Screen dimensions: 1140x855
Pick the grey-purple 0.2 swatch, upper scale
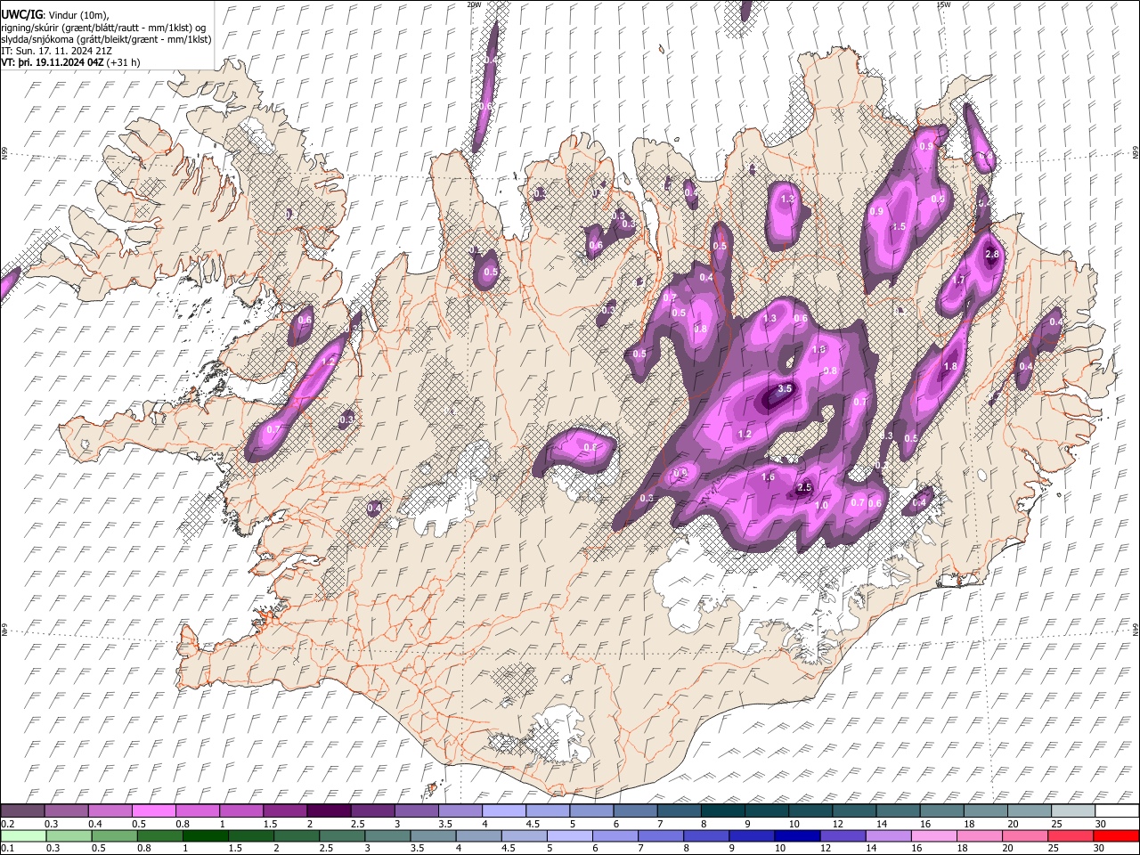(22, 811)
